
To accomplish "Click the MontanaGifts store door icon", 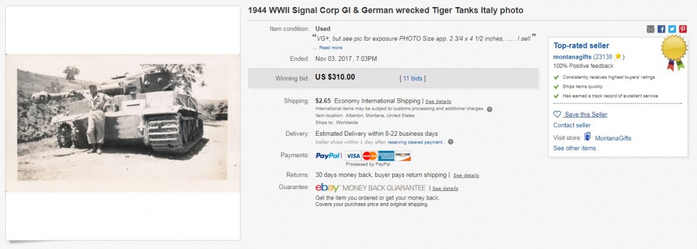I will (x=588, y=138).
